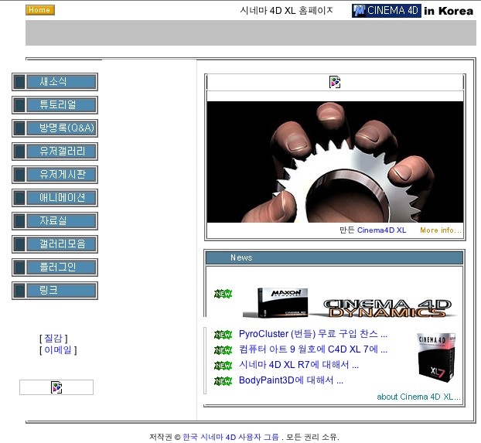The image size is (481, 443).
Task: Open the 컴퓨터 아트 9 월호에 C4D XL 7 link
Action: point(313,349)
